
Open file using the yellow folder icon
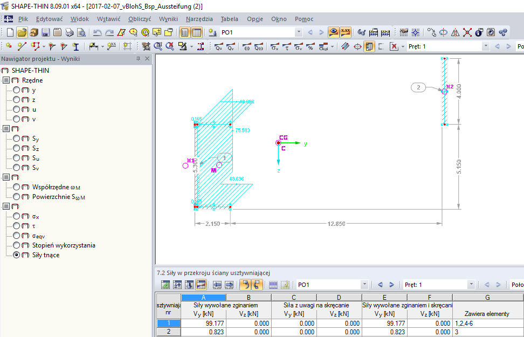click(22, 32)
